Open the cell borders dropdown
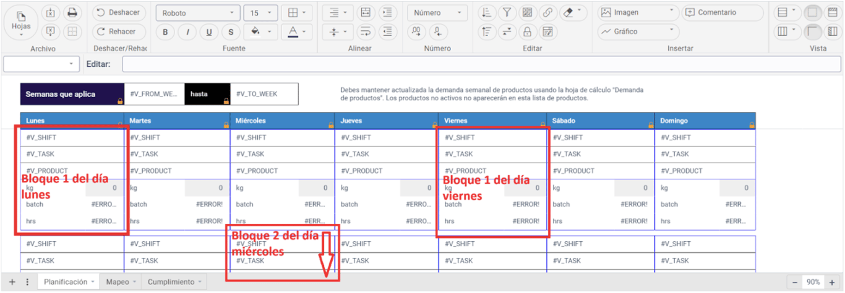 [x=297, y=13]
